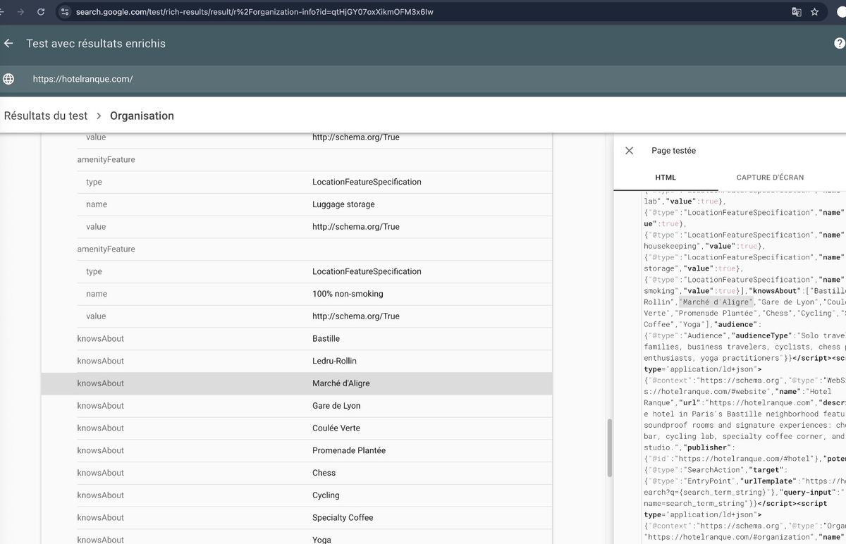This screenshot has height=544, width=846.
Task: Click 'Page testée' panel title
Action: [x=673, y=151]
